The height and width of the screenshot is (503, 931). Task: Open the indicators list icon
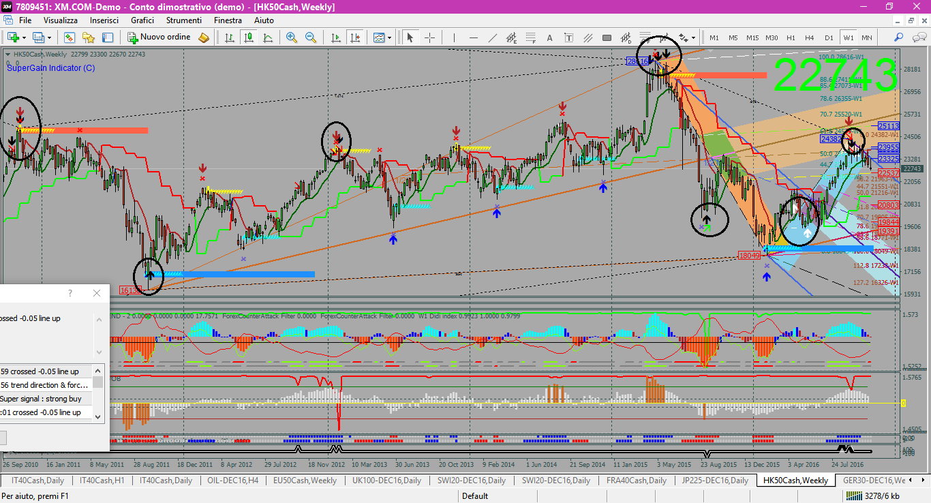point(379,37)
